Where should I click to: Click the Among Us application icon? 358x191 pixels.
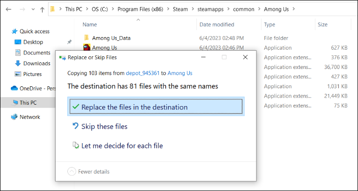(87, 47)
